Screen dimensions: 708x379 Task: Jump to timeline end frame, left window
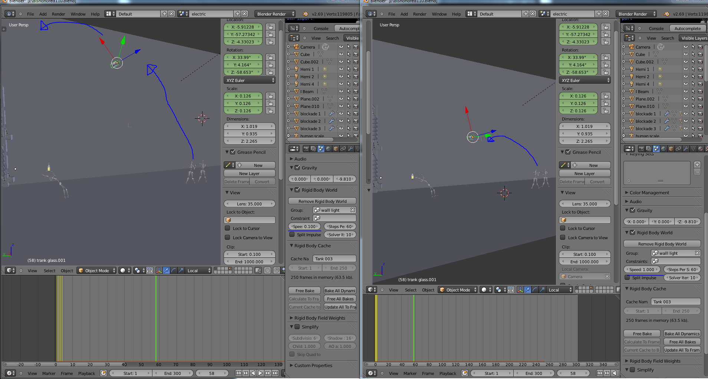pyautogui.click(x=275, y=373)
